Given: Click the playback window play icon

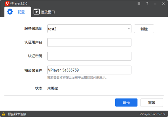Looking at the screenshot, I should [37, 12].
